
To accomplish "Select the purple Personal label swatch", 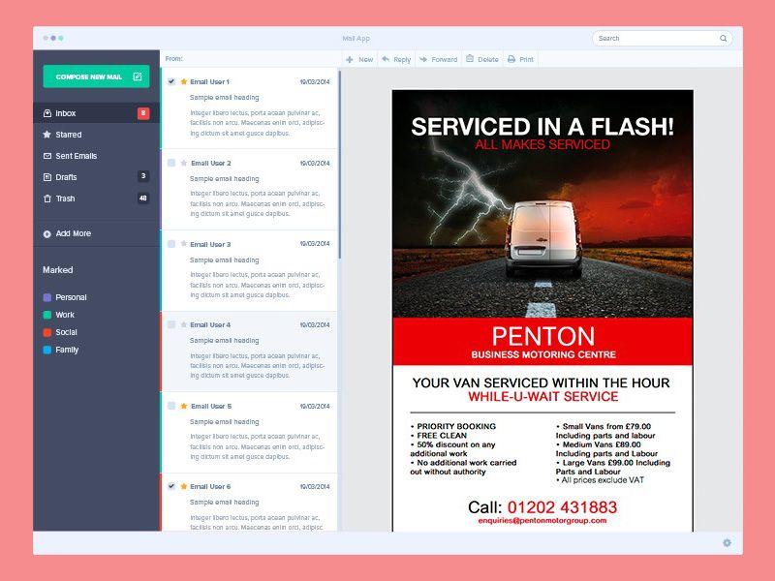I will point(47,297).
